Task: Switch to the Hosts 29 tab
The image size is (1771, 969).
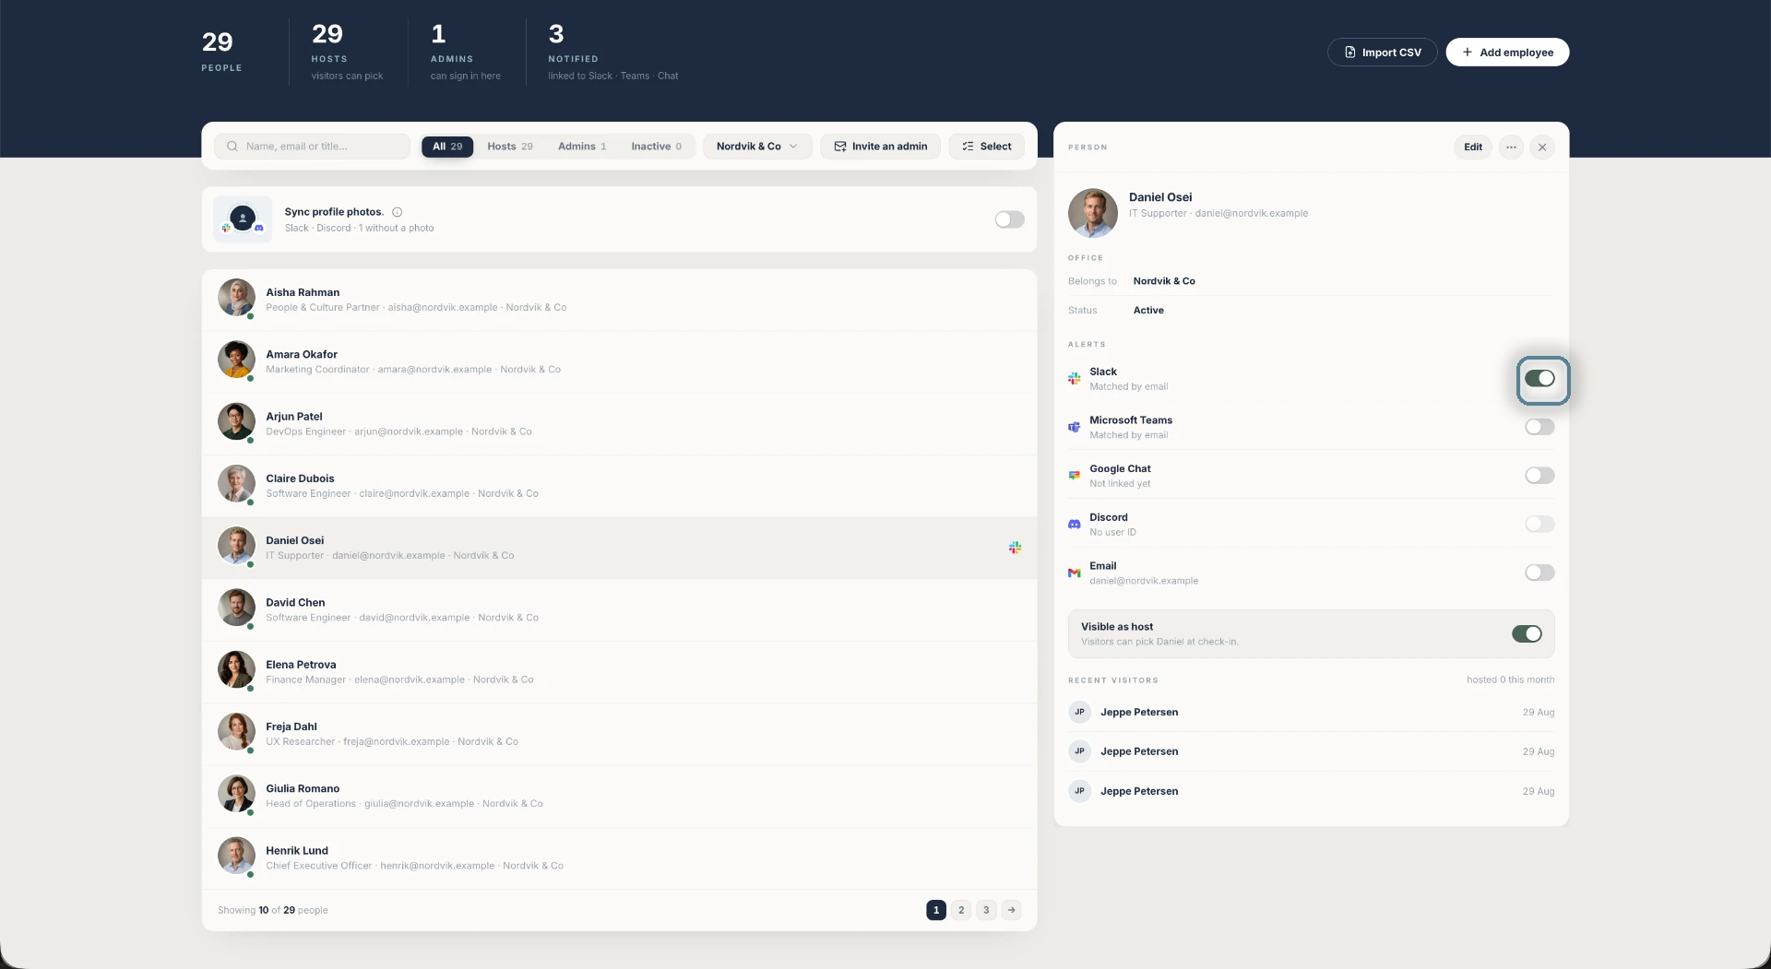Action: point(510,147)
